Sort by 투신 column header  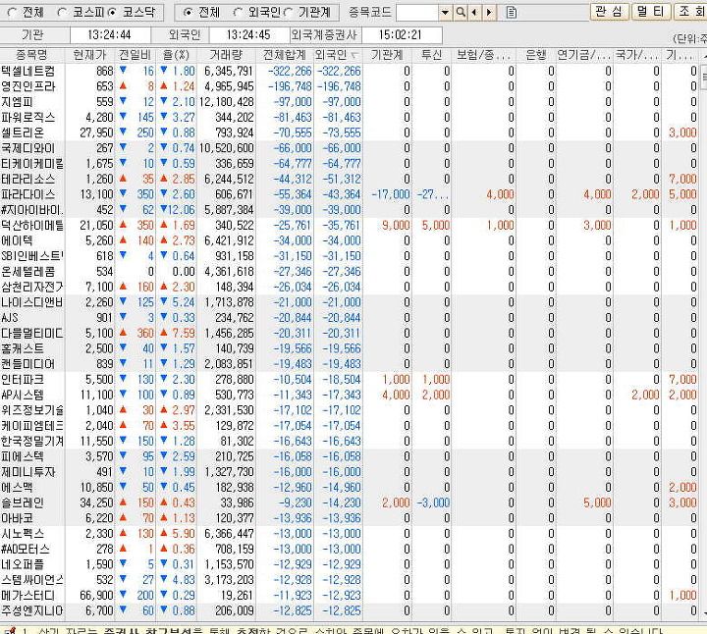(431, 55)
